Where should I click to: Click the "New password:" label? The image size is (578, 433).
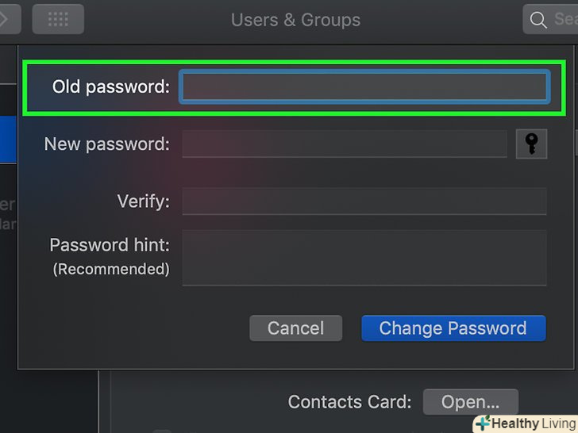pos(106,144)
